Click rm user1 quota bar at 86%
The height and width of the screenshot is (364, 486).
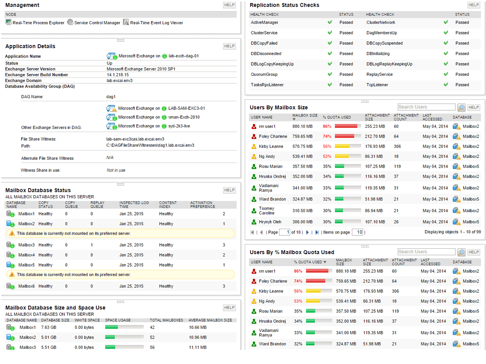tap(348, 126)
